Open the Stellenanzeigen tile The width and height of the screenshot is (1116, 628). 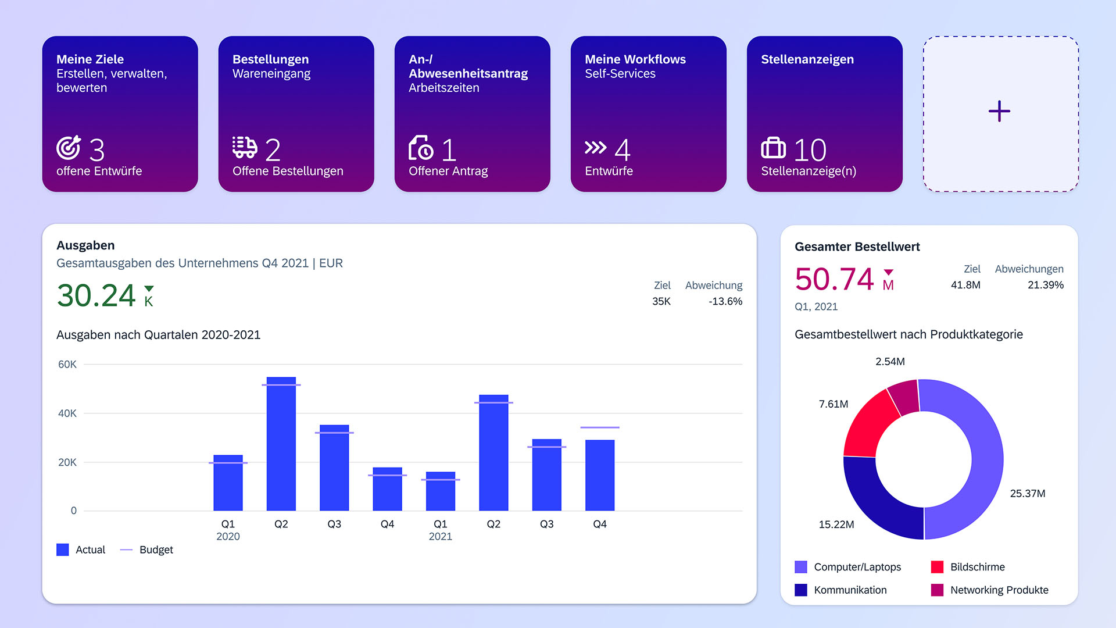coord(824,114)
